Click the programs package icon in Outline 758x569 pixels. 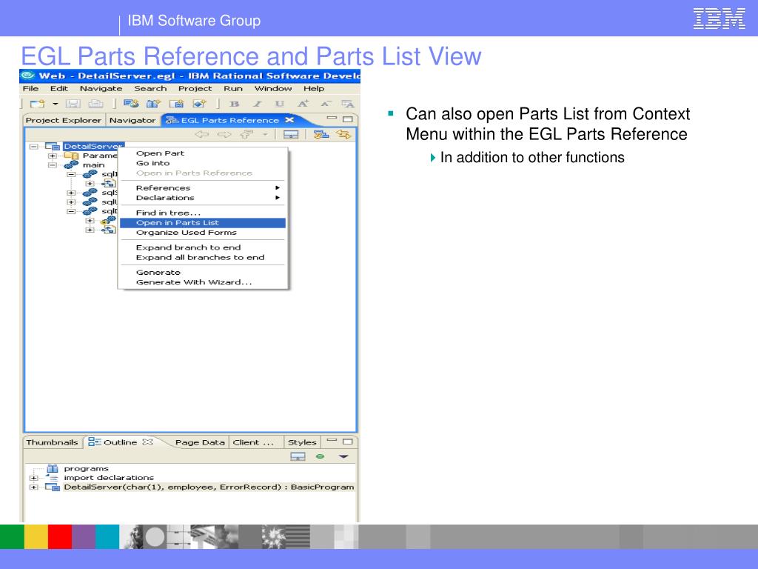pyautogui.click(x=53, y=468)
